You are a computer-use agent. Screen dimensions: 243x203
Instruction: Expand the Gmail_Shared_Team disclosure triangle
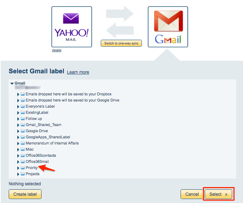18,125
